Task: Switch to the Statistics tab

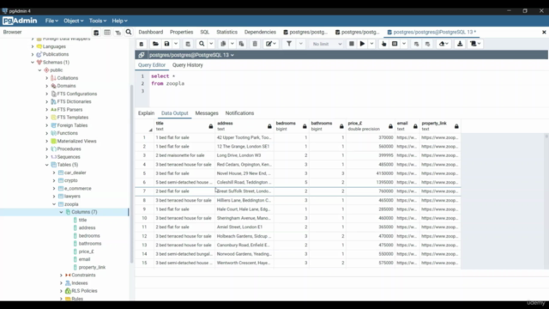Action: (x=226, y=32)
